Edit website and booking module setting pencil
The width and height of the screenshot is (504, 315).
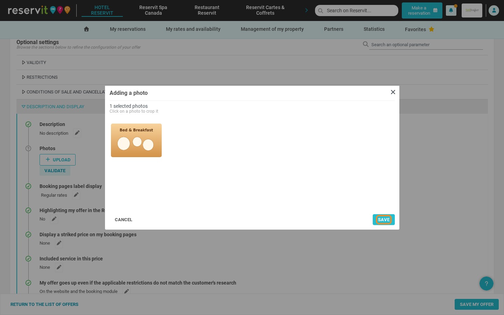click(126, 291)
